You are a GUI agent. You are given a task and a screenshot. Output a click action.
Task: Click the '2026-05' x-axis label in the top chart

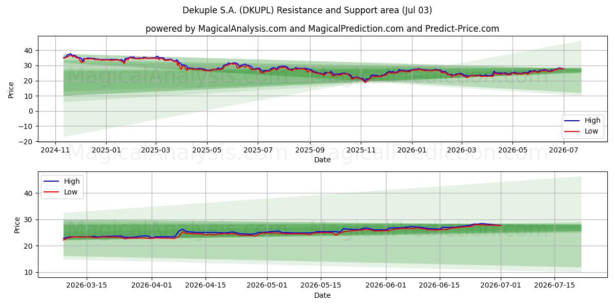(x=512, y=150)
